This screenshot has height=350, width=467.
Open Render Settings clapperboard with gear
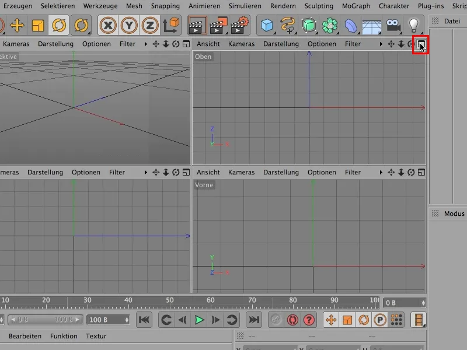tap(240, 25)
